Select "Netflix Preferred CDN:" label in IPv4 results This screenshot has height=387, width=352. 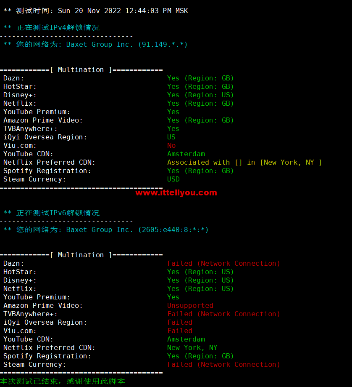(x=49, y=163)
